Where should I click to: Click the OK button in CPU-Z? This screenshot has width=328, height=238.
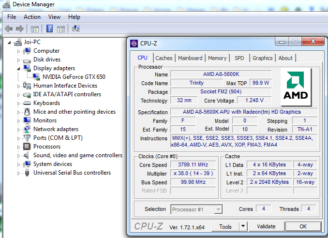tap(303, 226)
